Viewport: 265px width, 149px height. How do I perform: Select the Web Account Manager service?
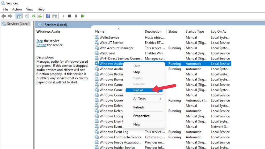tap(163, 48)
